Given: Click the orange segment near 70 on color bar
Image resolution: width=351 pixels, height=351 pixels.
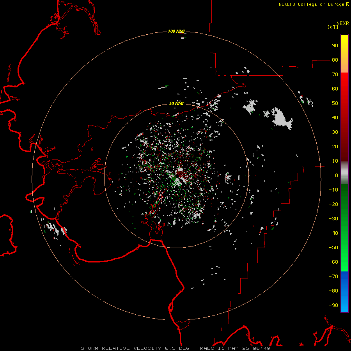Looking at the screenshot, I should point(344,67).
